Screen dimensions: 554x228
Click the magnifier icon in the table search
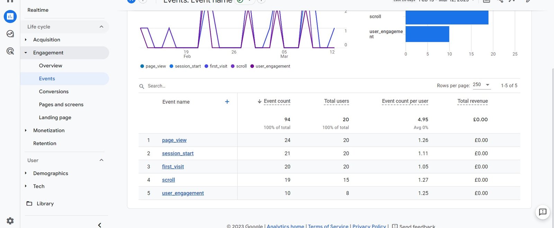142,86
